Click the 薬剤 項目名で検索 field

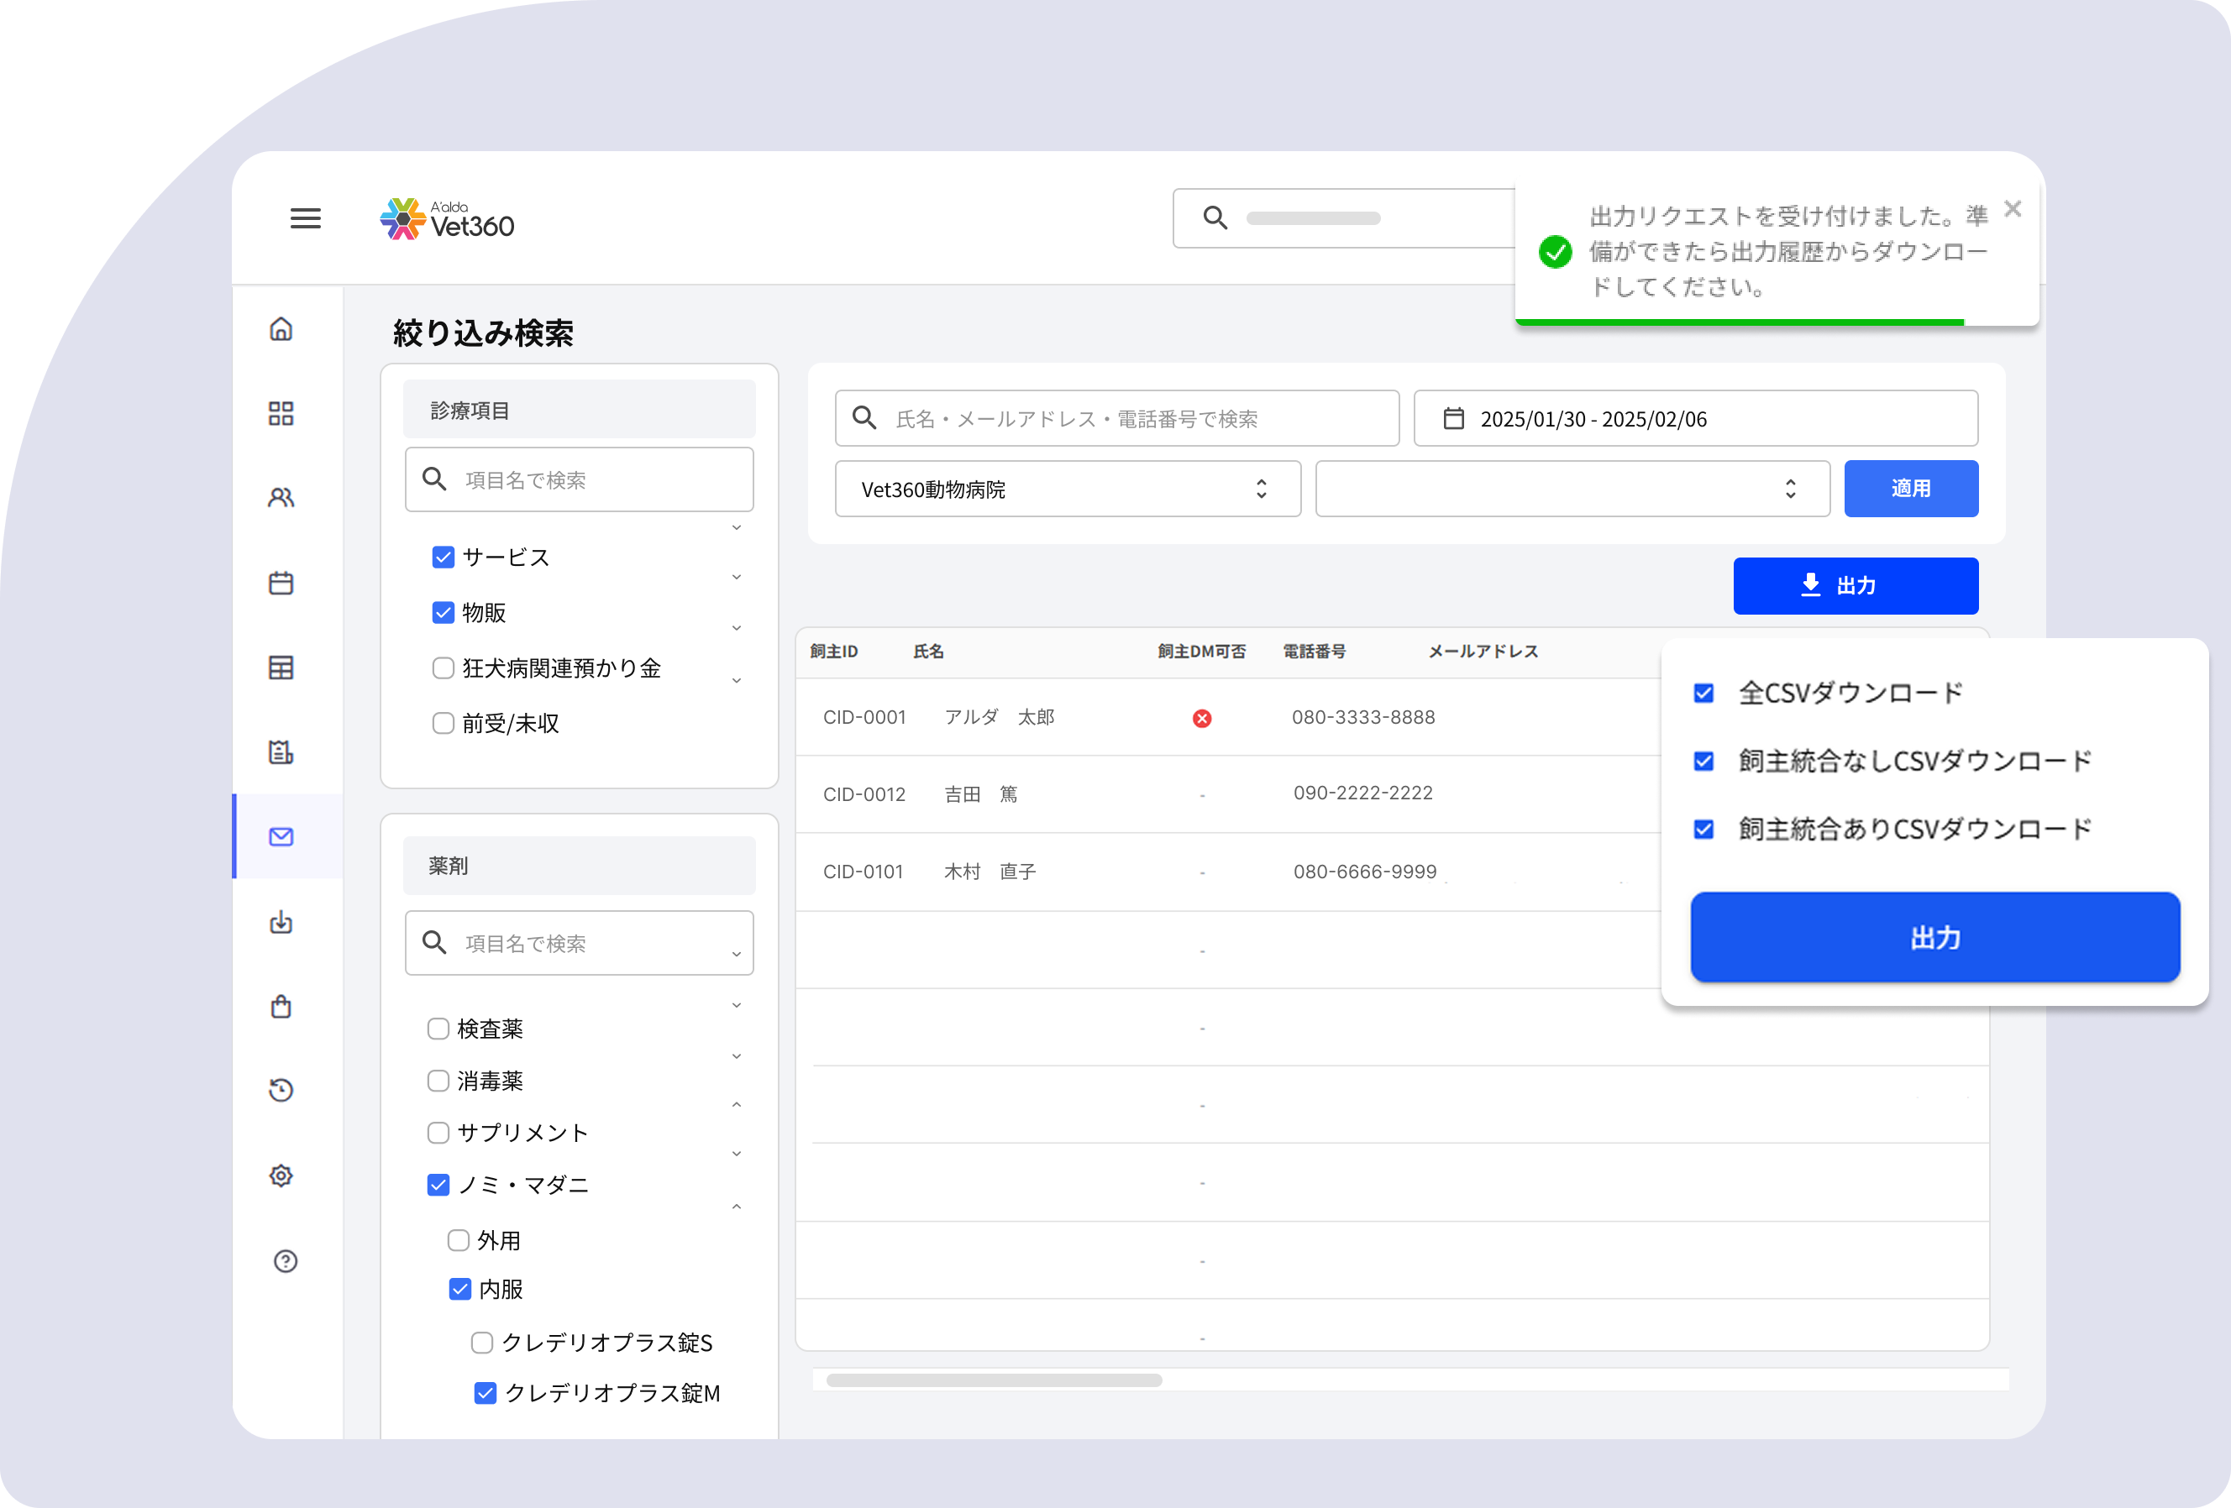579,943
